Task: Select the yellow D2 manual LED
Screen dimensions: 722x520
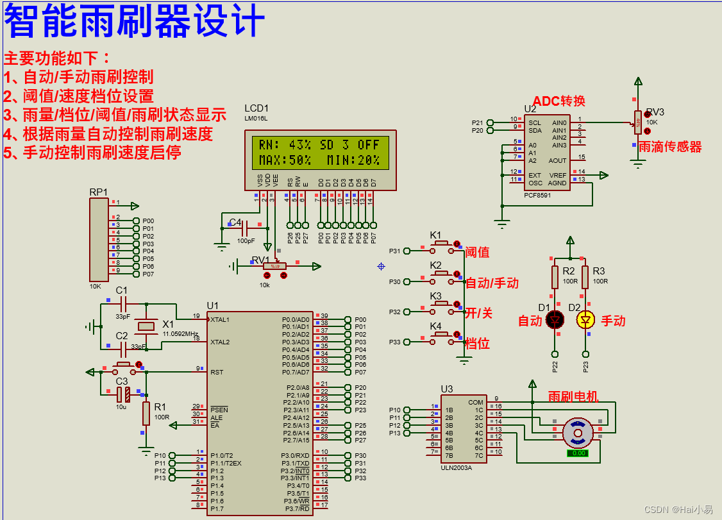Action: (x=585, y=319)
